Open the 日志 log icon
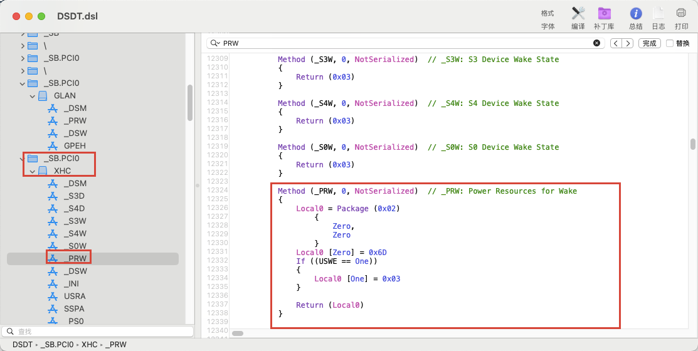This screenshot has width=698, height=351. [658, 13]
